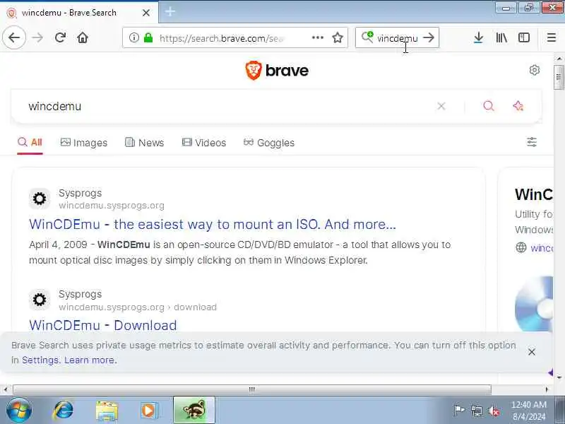Open the search filters sliders icon
This screenshot has width=565, height=424.
[x=532, y=142]
